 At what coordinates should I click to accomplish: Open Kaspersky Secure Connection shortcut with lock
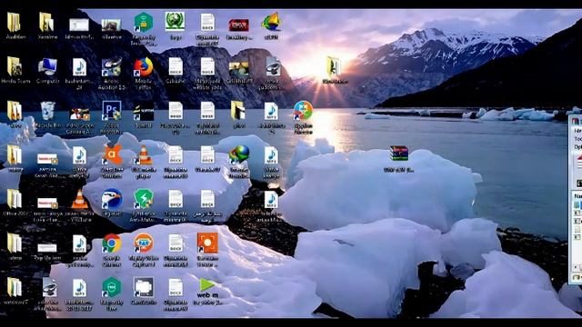(x=144, y=23)
